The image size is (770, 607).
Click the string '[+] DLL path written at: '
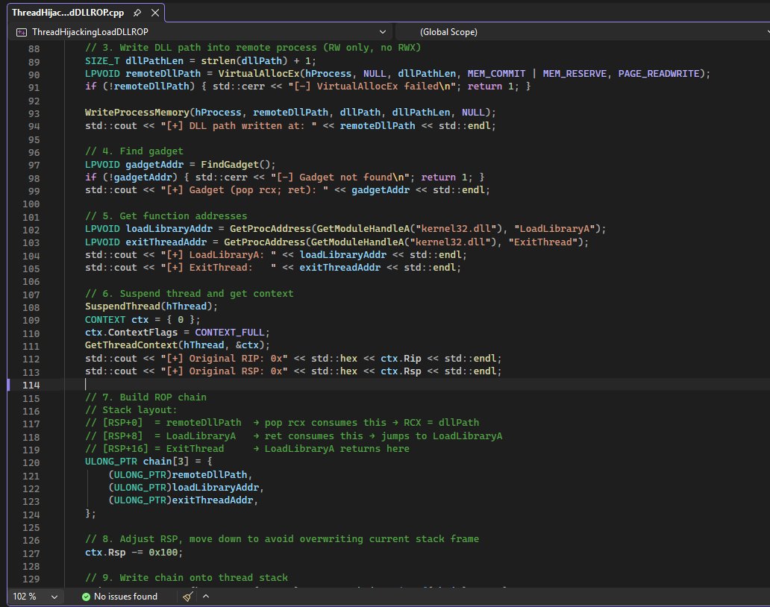click(239, 125)
